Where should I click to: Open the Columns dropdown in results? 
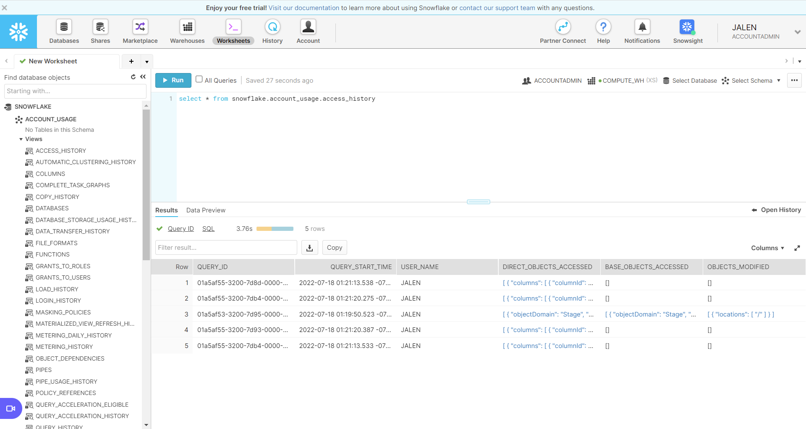pyautogui.click(x=767, y=248)
